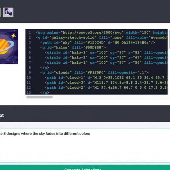Viewport: 170px width, 170px height.
Task: Click the closing g tag on line 8
Action: click(x=45, y=67)
